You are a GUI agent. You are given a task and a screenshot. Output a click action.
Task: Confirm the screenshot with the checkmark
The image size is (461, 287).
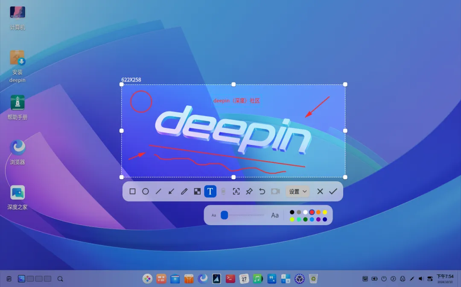tap(333, 191)
